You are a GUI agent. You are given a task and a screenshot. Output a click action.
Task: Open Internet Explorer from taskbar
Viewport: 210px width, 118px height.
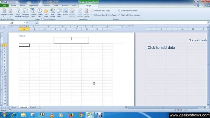tap(13, 115)
